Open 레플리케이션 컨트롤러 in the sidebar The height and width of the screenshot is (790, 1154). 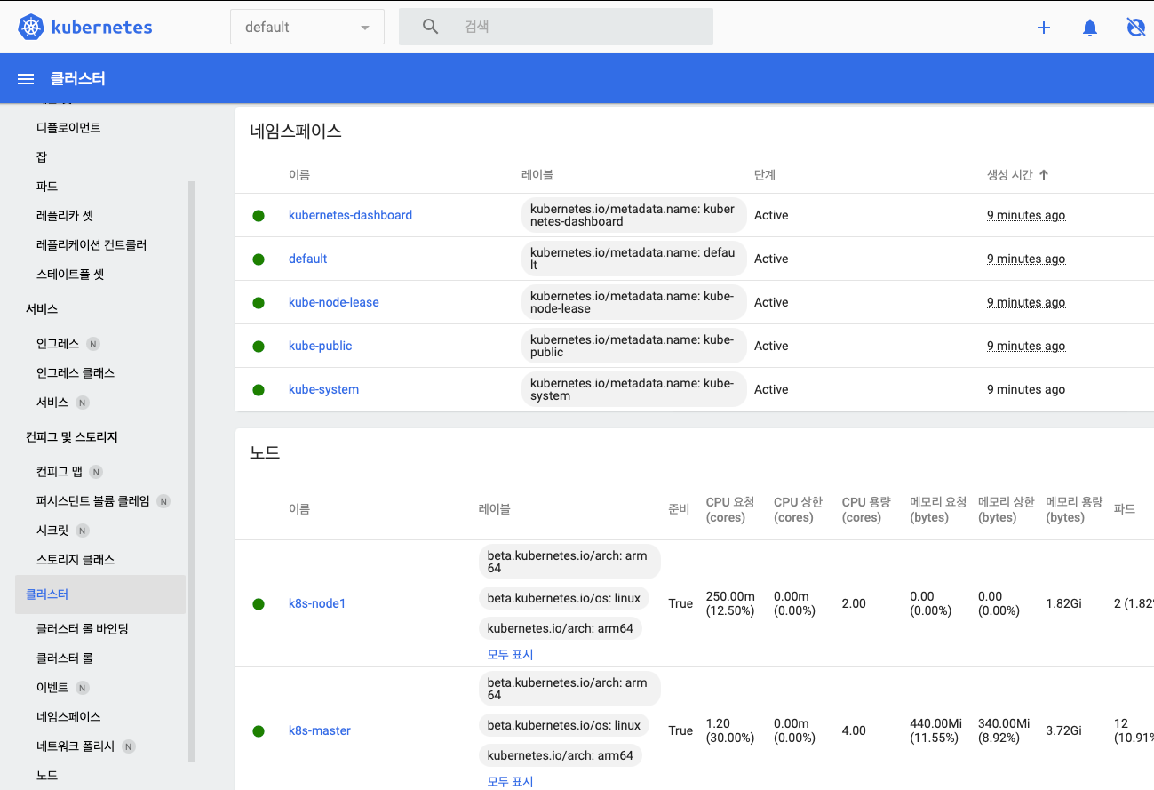pos(92,245)
